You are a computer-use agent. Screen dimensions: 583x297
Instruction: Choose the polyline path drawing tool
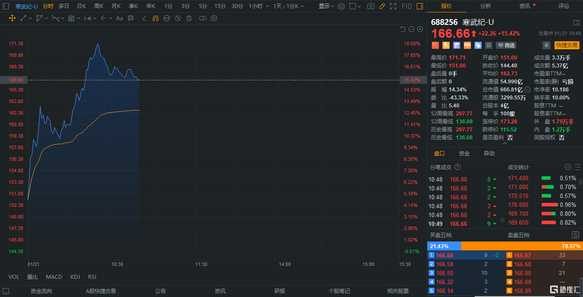click(39, 18)
